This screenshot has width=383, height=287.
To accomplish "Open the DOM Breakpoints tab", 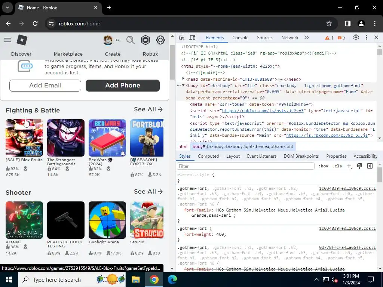I will click(301, 156).
